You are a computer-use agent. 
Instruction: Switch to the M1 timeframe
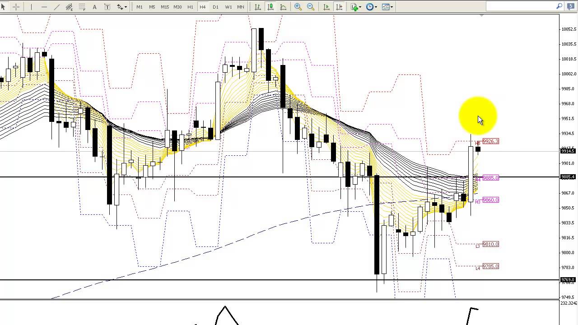[140, 7]
